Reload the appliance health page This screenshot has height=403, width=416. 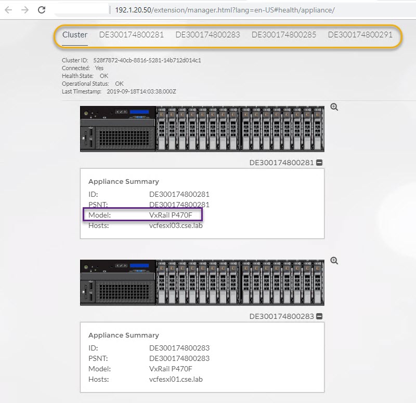click(41, 9)
